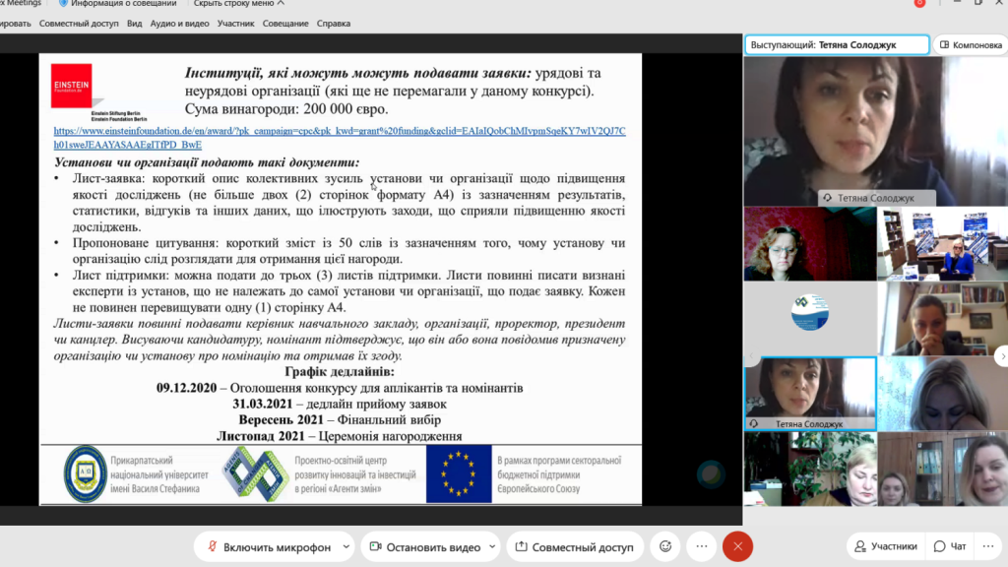1008x567 pixels.
Task: Click the einsteinfoundation.de link in the slide
Action: pos(339,136)
